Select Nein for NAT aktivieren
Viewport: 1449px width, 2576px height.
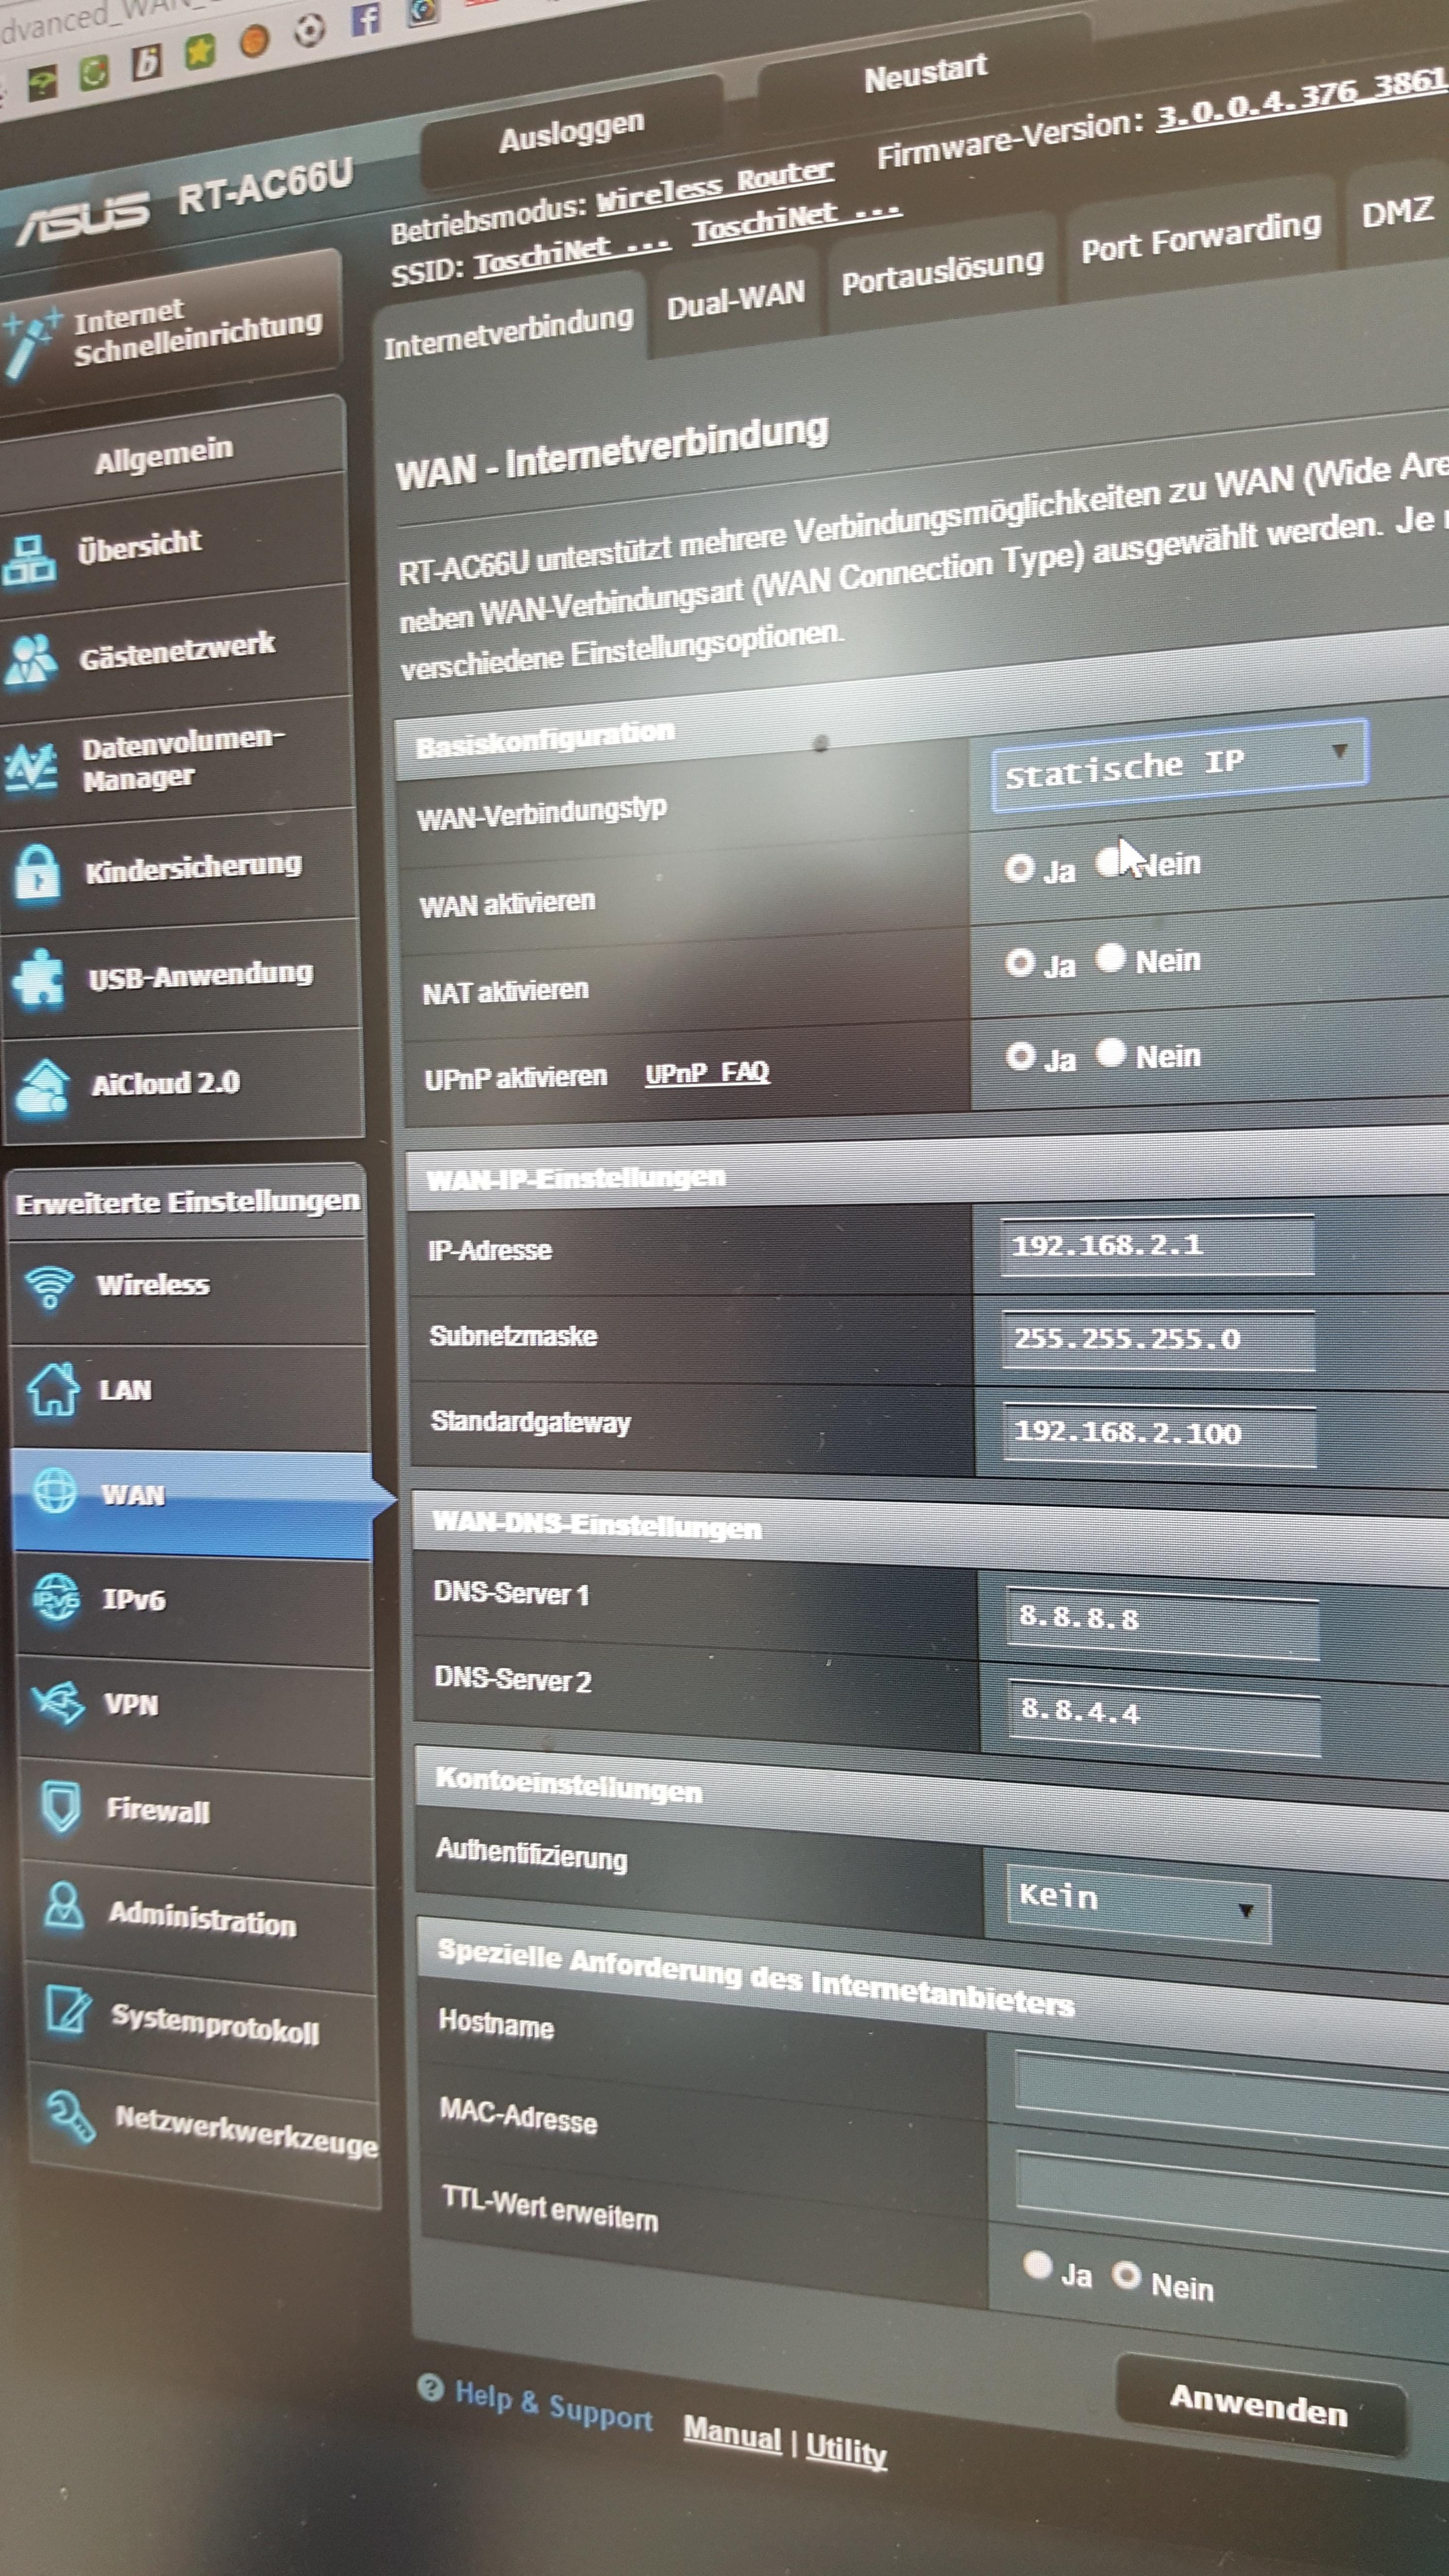click(x=1110, y=958)
